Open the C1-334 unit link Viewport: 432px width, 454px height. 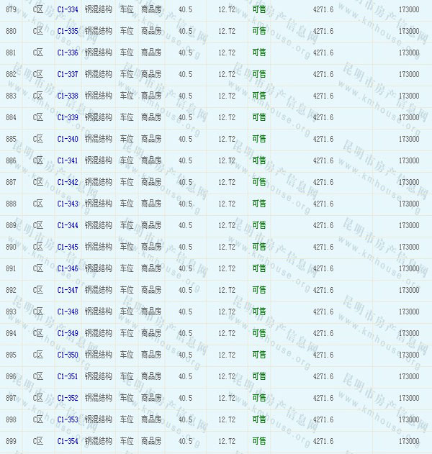pyautogui.click(x=68, y=9)
